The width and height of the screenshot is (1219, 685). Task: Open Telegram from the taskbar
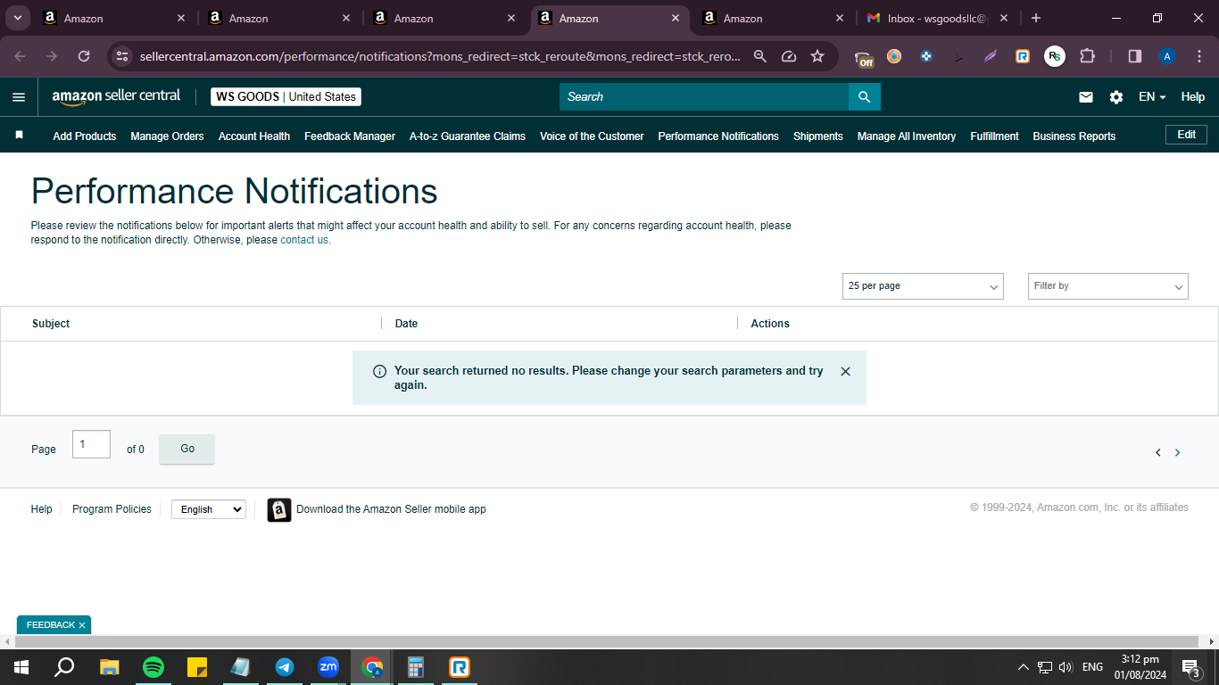pos(285,667)
